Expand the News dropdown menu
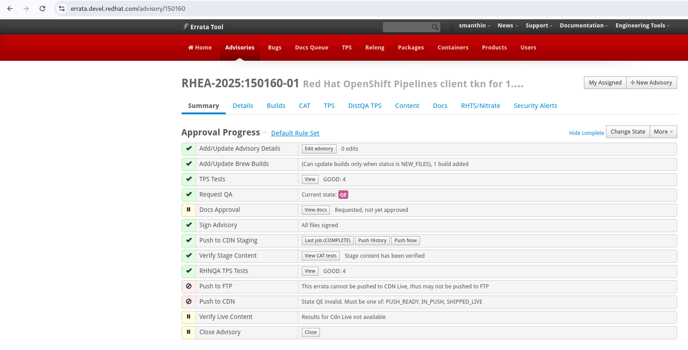688x350 pixels. pos(508,26)
